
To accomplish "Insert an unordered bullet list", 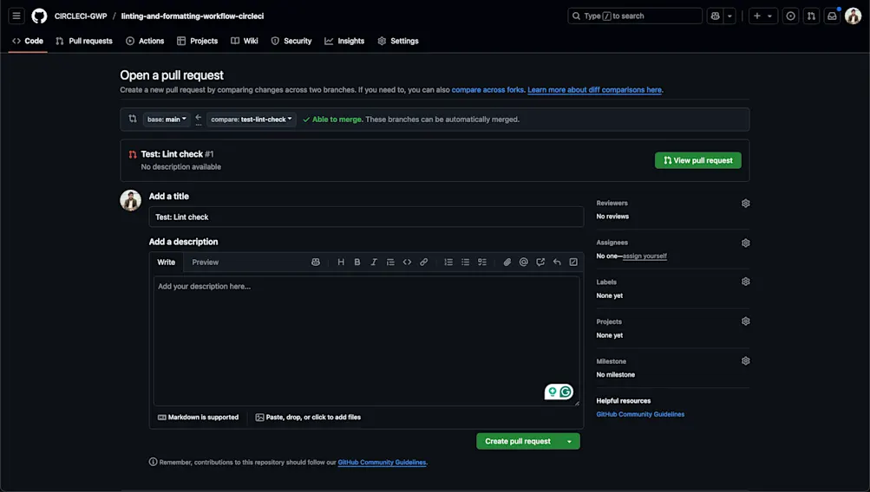I will 466,262.
